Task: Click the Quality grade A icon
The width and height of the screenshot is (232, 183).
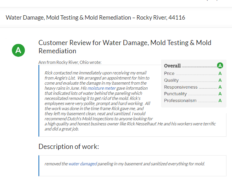Action: click(x=220, y=80)
